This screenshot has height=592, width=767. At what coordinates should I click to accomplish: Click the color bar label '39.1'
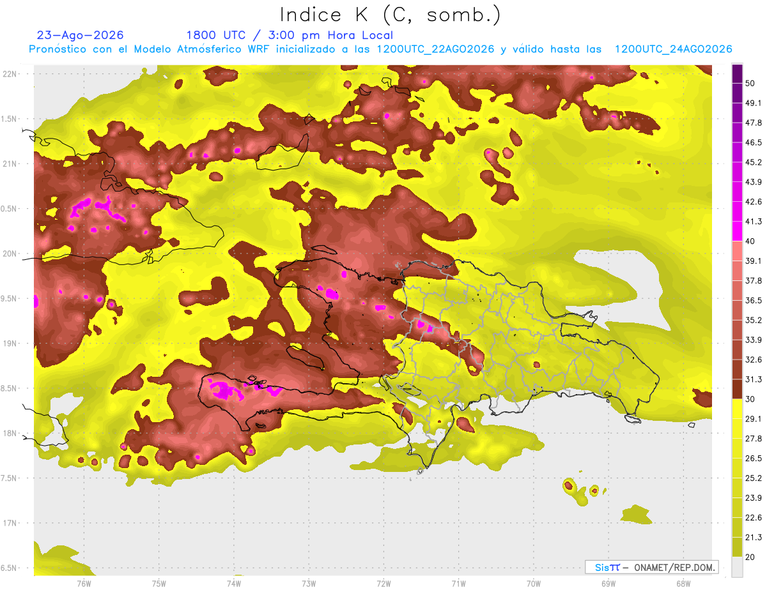click(753, 261)
